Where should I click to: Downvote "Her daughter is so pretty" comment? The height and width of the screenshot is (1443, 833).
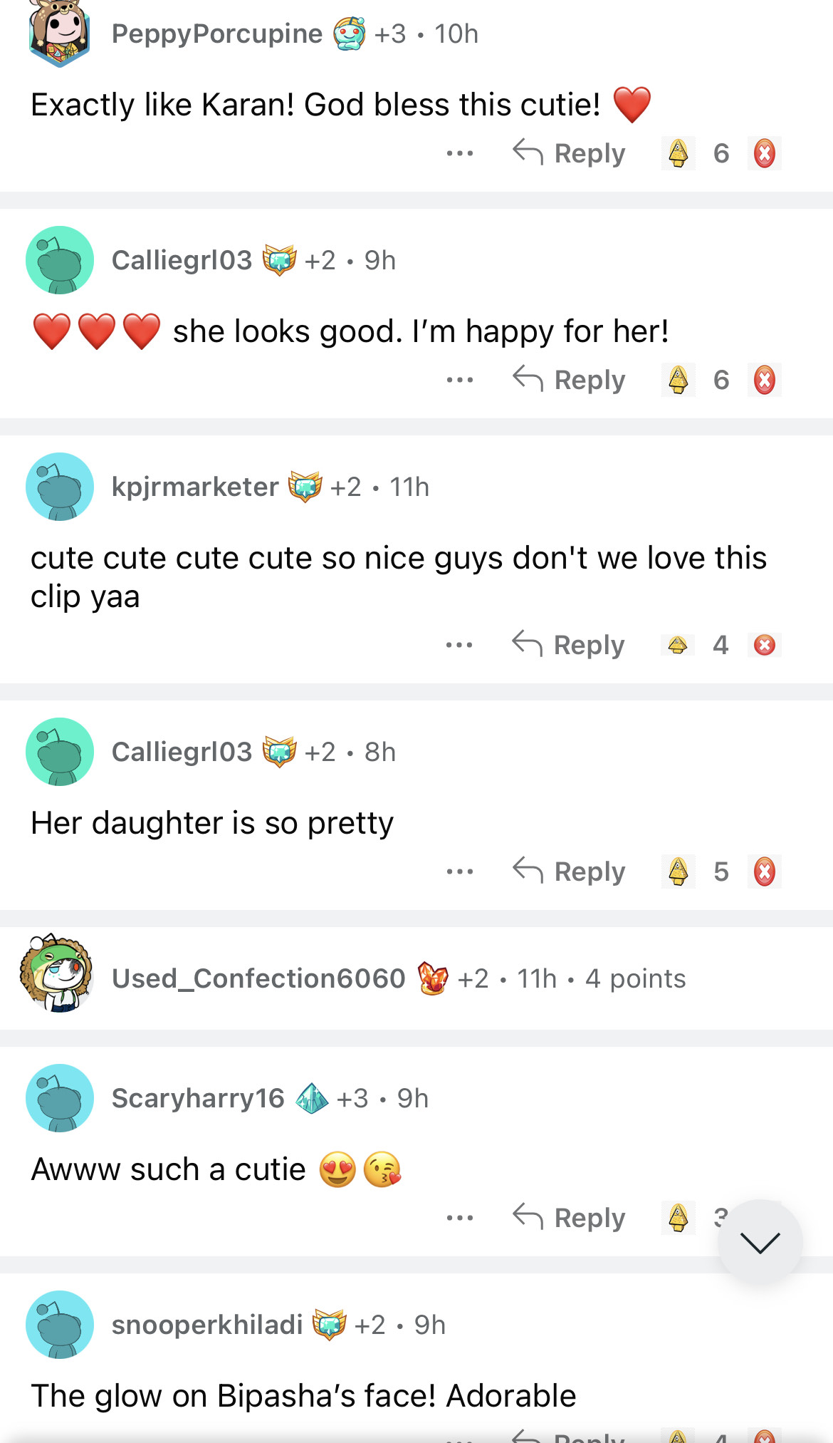coord(765,872)
